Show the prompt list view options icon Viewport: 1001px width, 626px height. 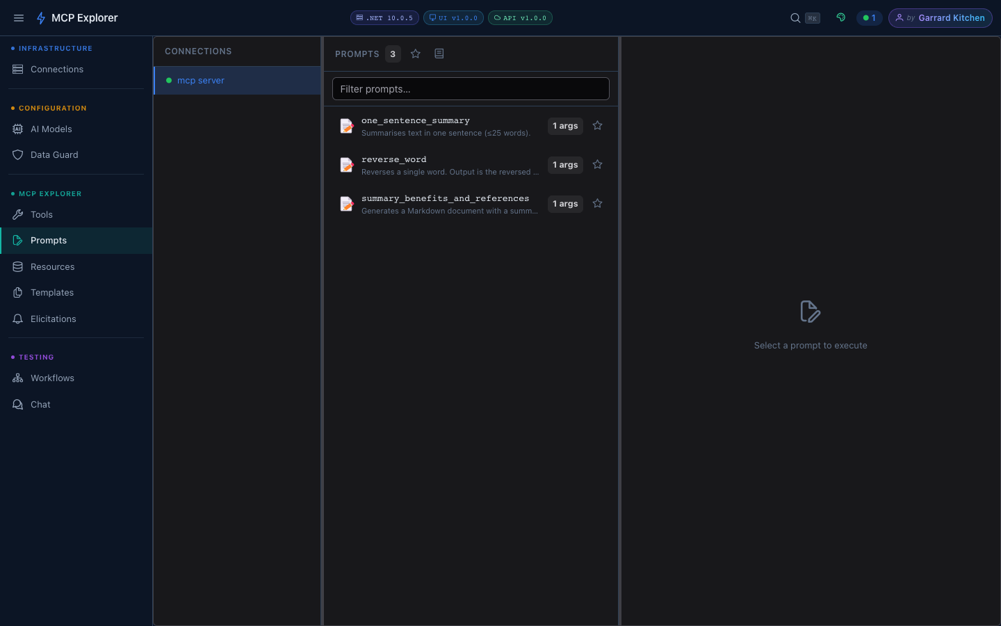439,54
